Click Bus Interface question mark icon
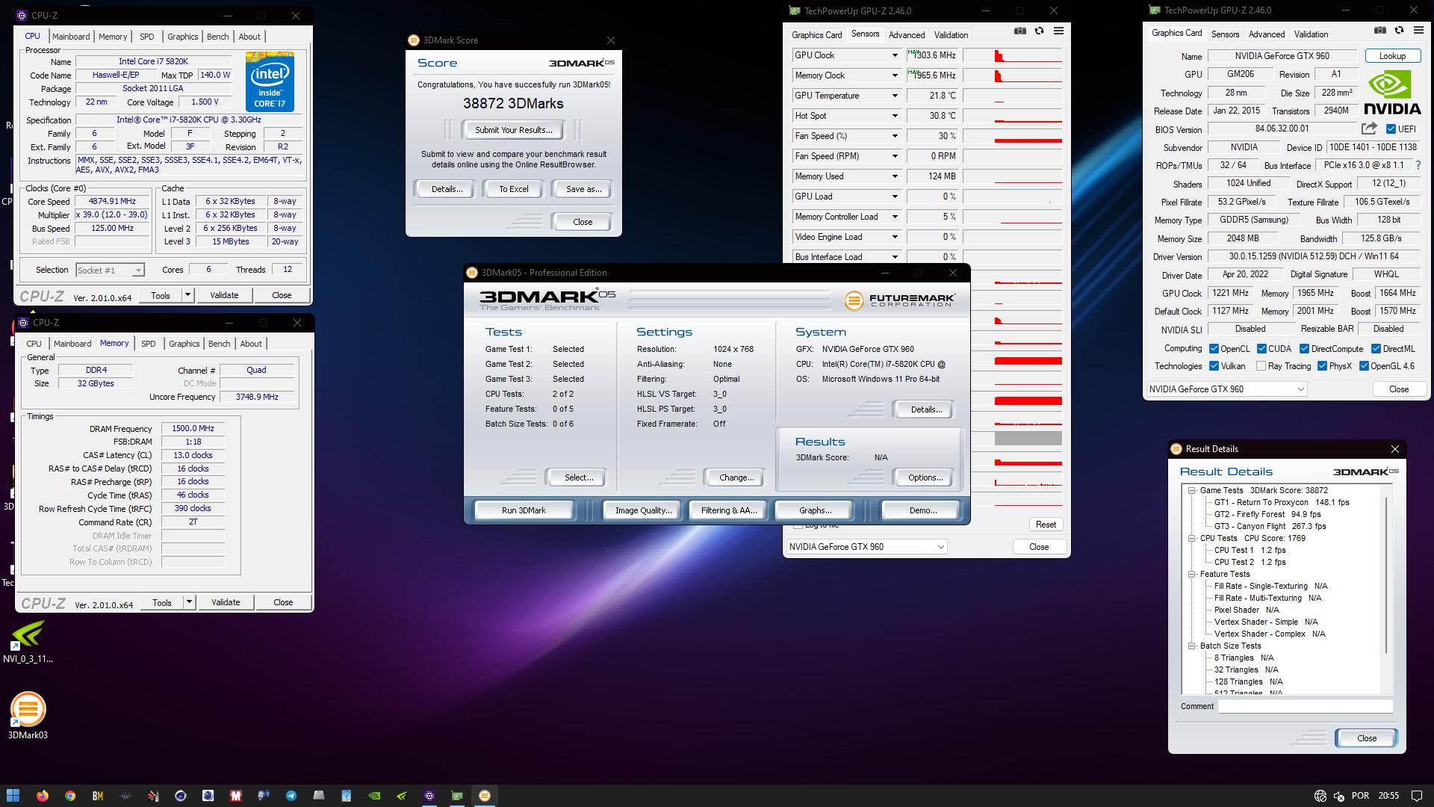 pos(1418,165)
